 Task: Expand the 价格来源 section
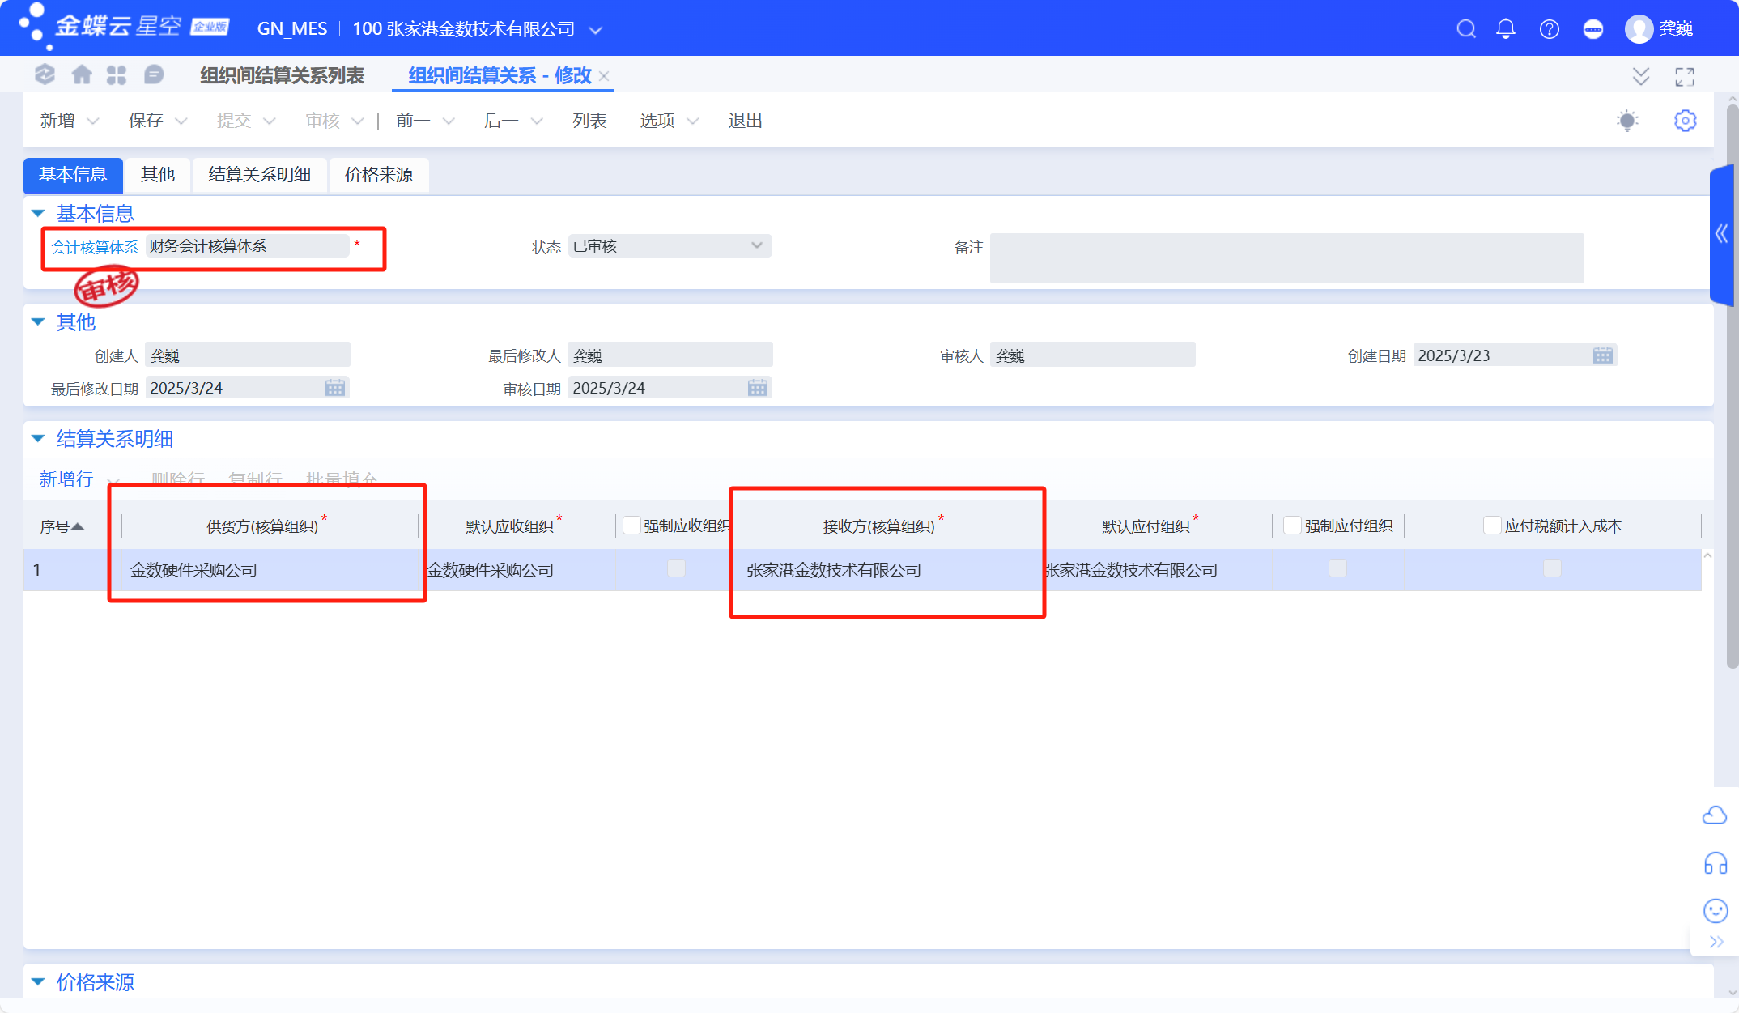click(38, 981)
